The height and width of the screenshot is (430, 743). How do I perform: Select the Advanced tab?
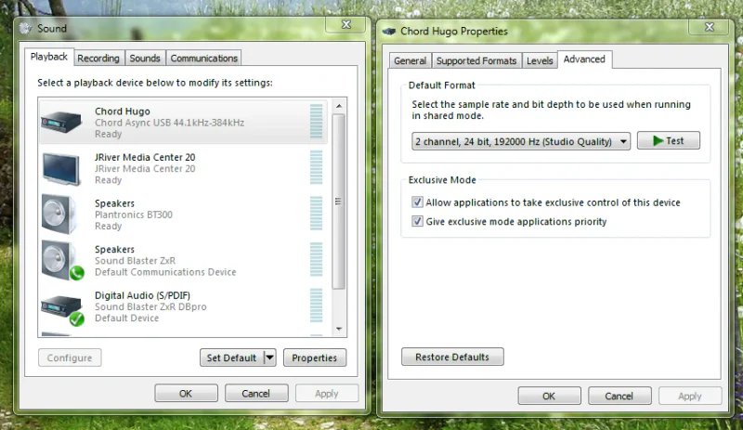[584, 59]
